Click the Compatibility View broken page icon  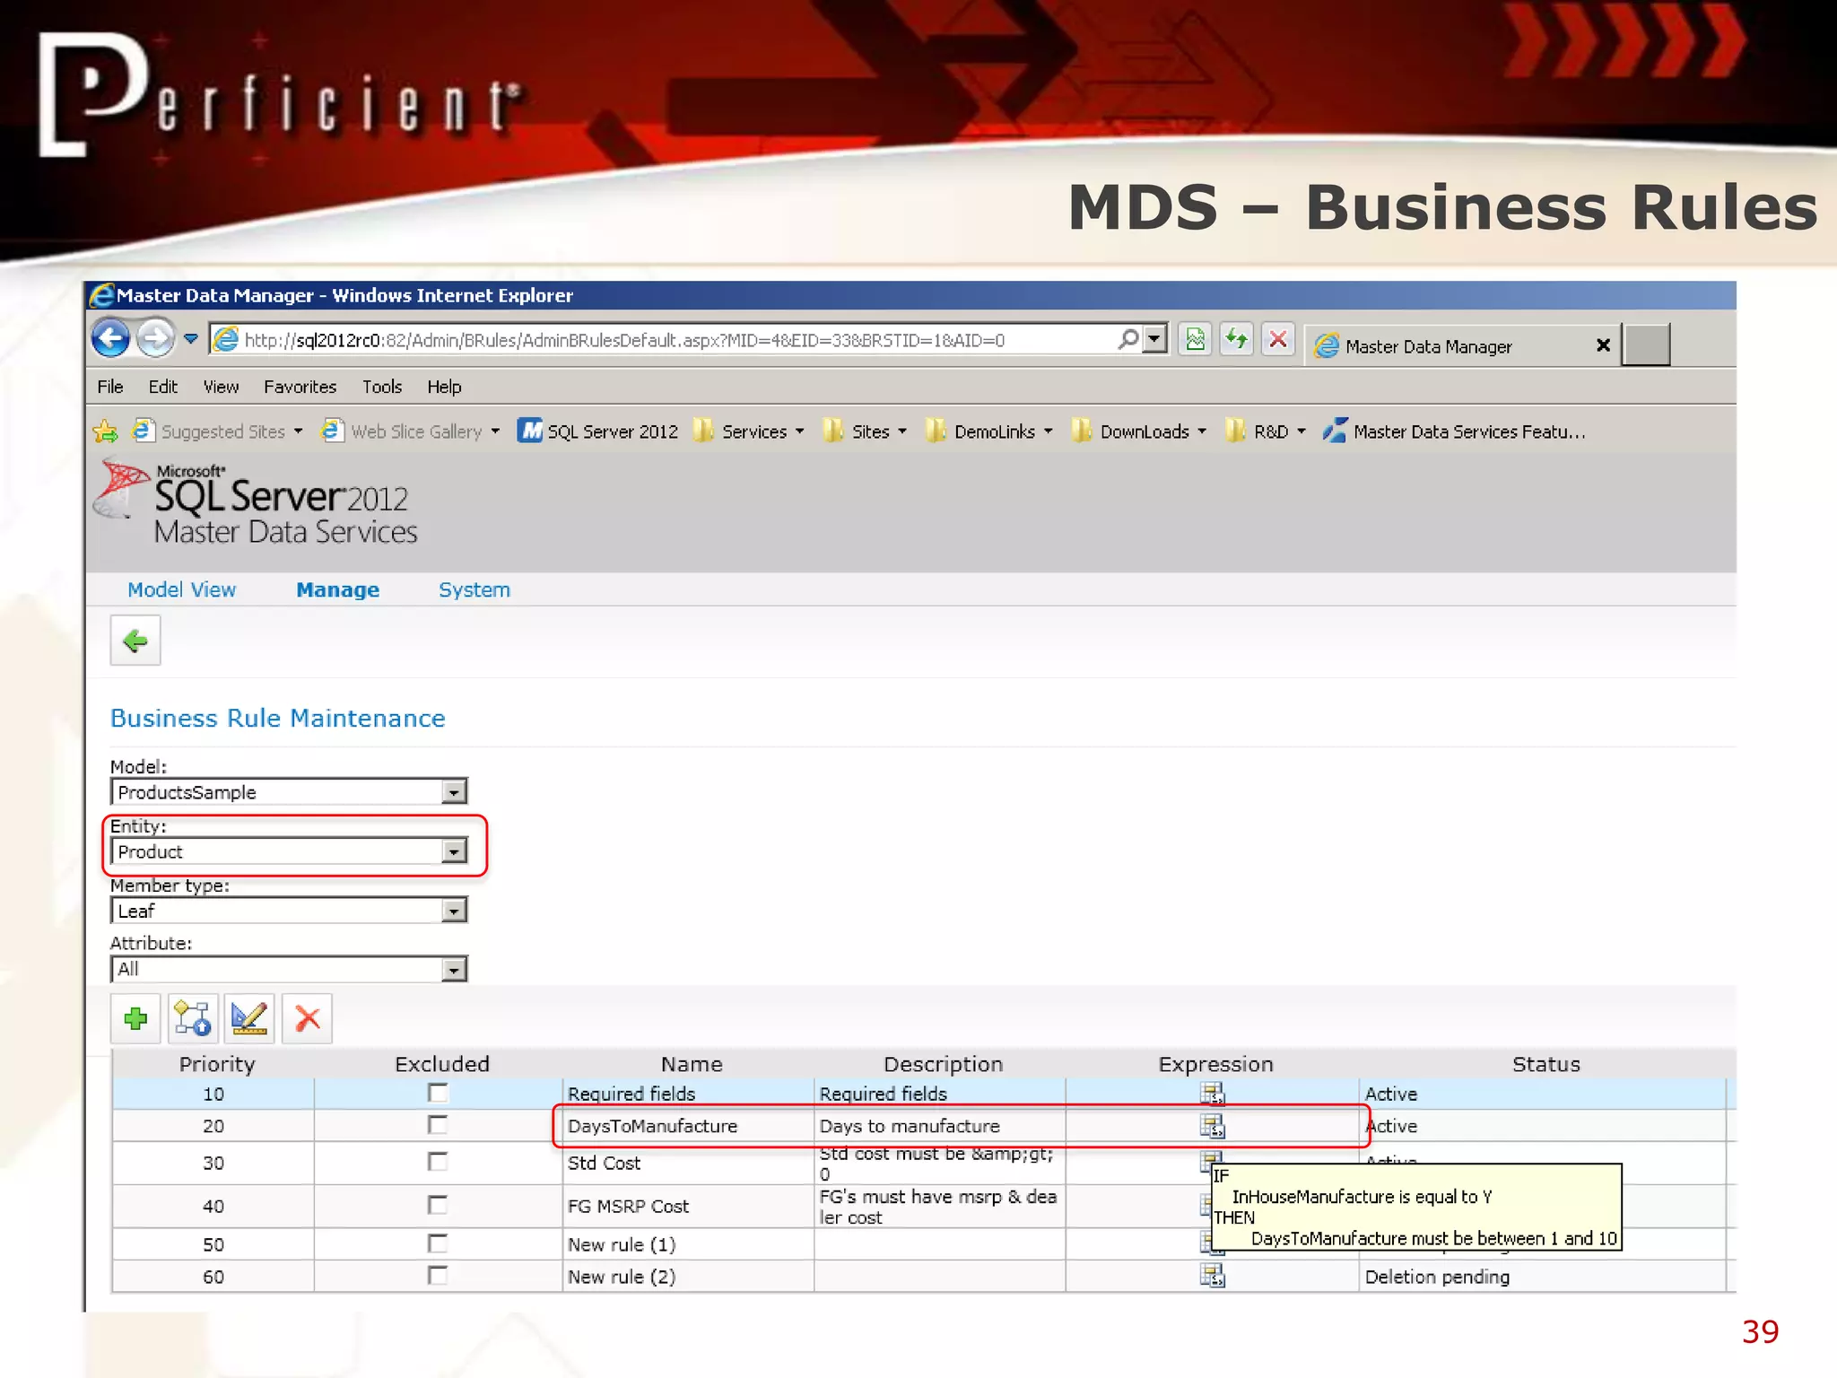(1196, 339)
